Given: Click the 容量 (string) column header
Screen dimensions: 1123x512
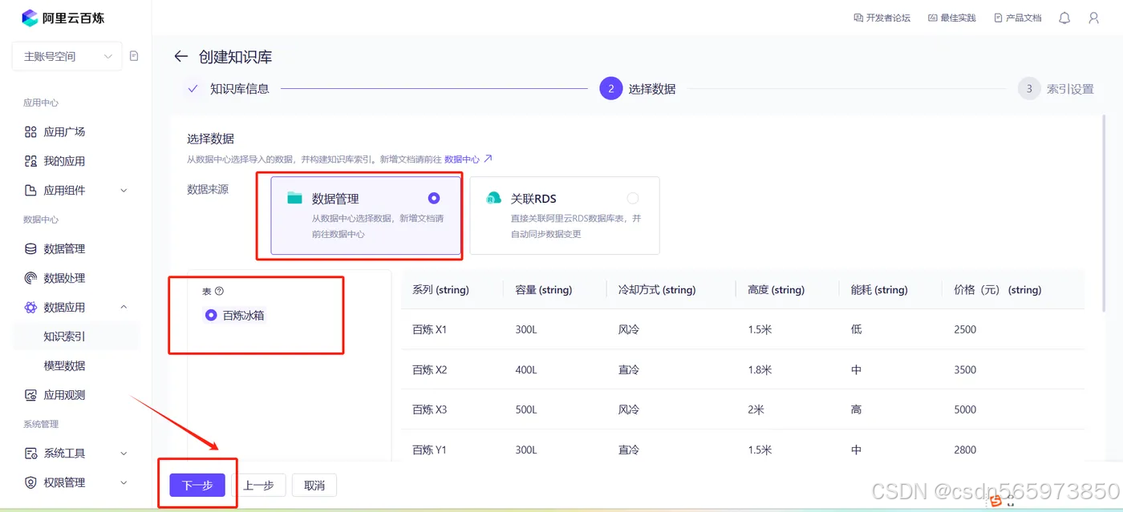Looking at the screenshot, I should tap(543, 290).
